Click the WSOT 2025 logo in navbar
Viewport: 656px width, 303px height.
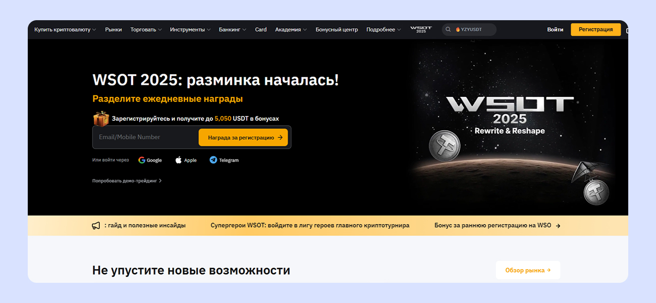tap(421, 29)
